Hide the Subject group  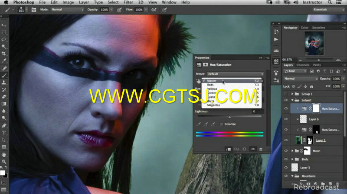point(286,100)
